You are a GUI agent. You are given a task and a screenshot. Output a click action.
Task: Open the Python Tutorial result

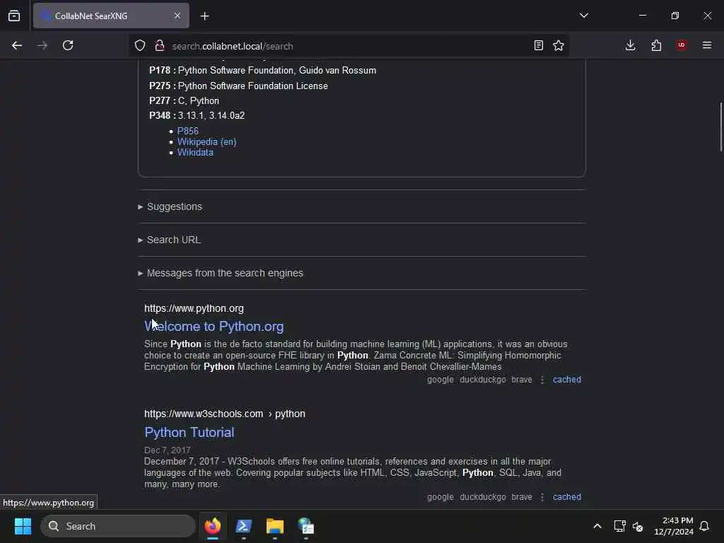pyautogui.click(x=189, y=432)
